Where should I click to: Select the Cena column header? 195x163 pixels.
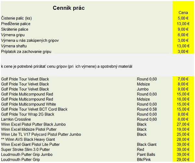(x=183, y=13)
